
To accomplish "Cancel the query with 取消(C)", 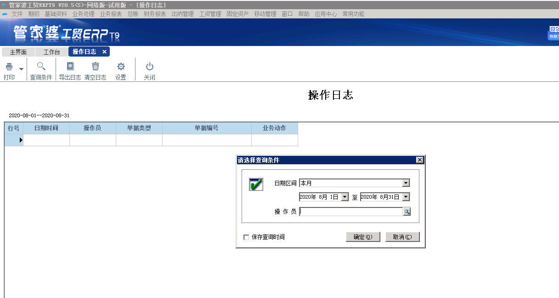I will (402, 237).
